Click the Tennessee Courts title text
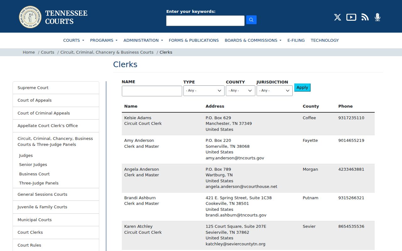The image size is (402, 251). (x=66, y=17)
